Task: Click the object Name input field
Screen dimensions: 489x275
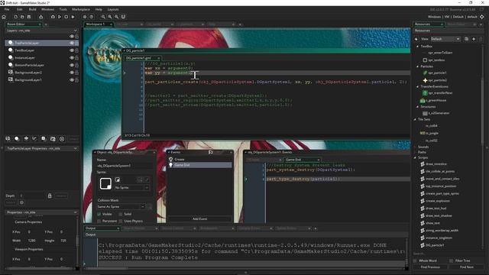Action: 125,166
